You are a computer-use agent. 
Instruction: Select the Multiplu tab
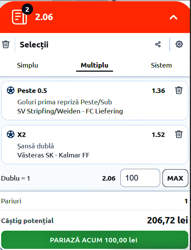[94, 65]
